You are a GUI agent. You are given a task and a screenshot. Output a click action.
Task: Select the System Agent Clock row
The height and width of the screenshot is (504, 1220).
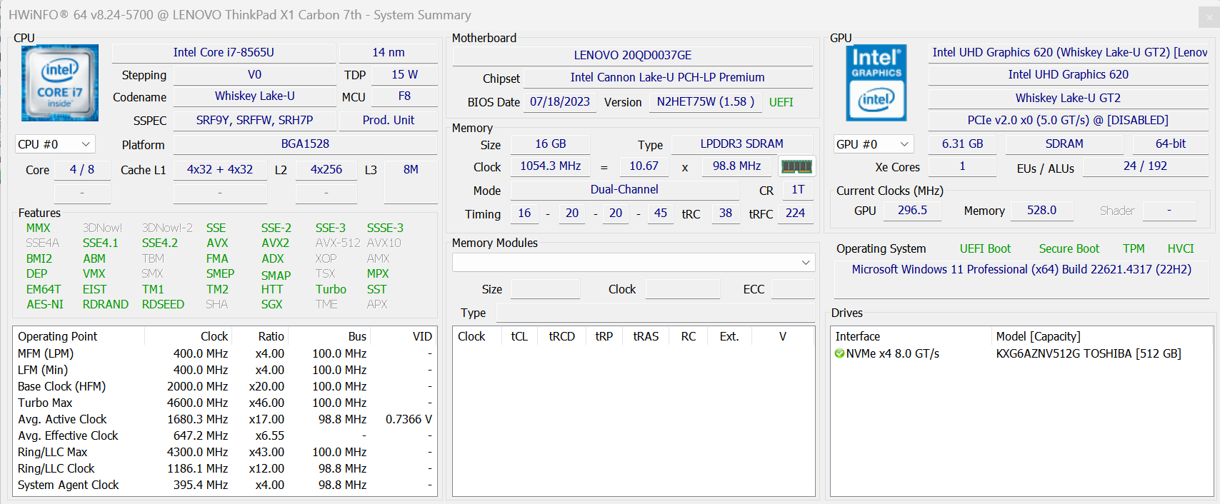225,485
